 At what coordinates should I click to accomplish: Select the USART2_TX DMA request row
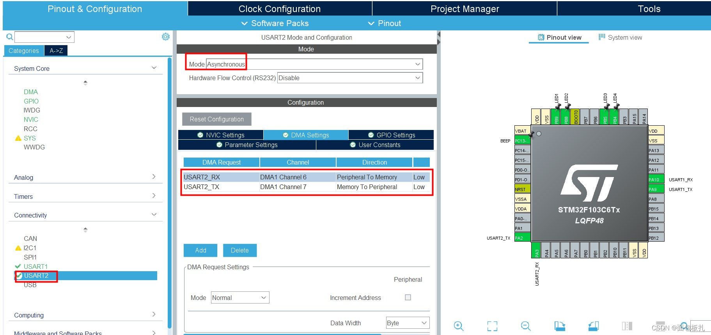coord(307,187)
